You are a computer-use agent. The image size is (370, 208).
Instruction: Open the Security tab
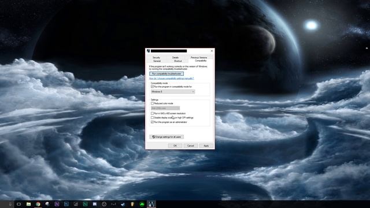coord(156,58)
